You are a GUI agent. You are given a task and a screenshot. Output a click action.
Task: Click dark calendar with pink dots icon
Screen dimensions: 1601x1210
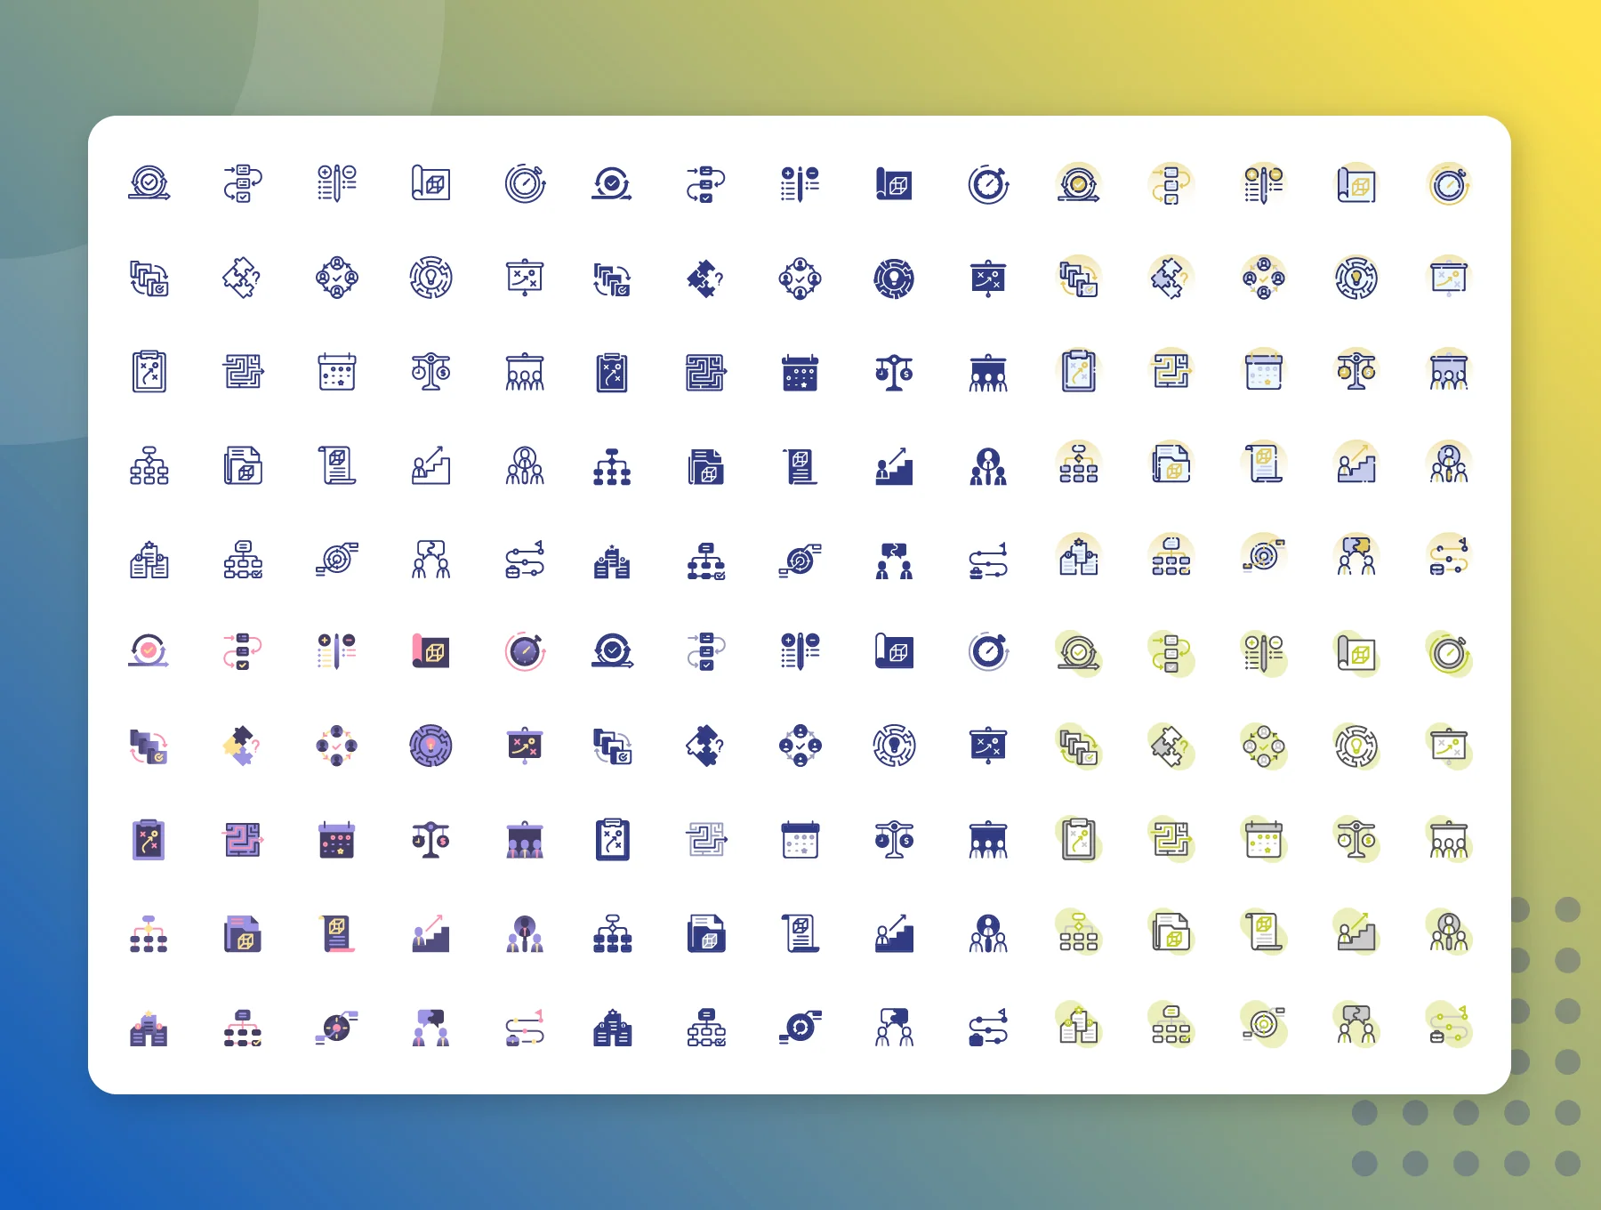337,840
